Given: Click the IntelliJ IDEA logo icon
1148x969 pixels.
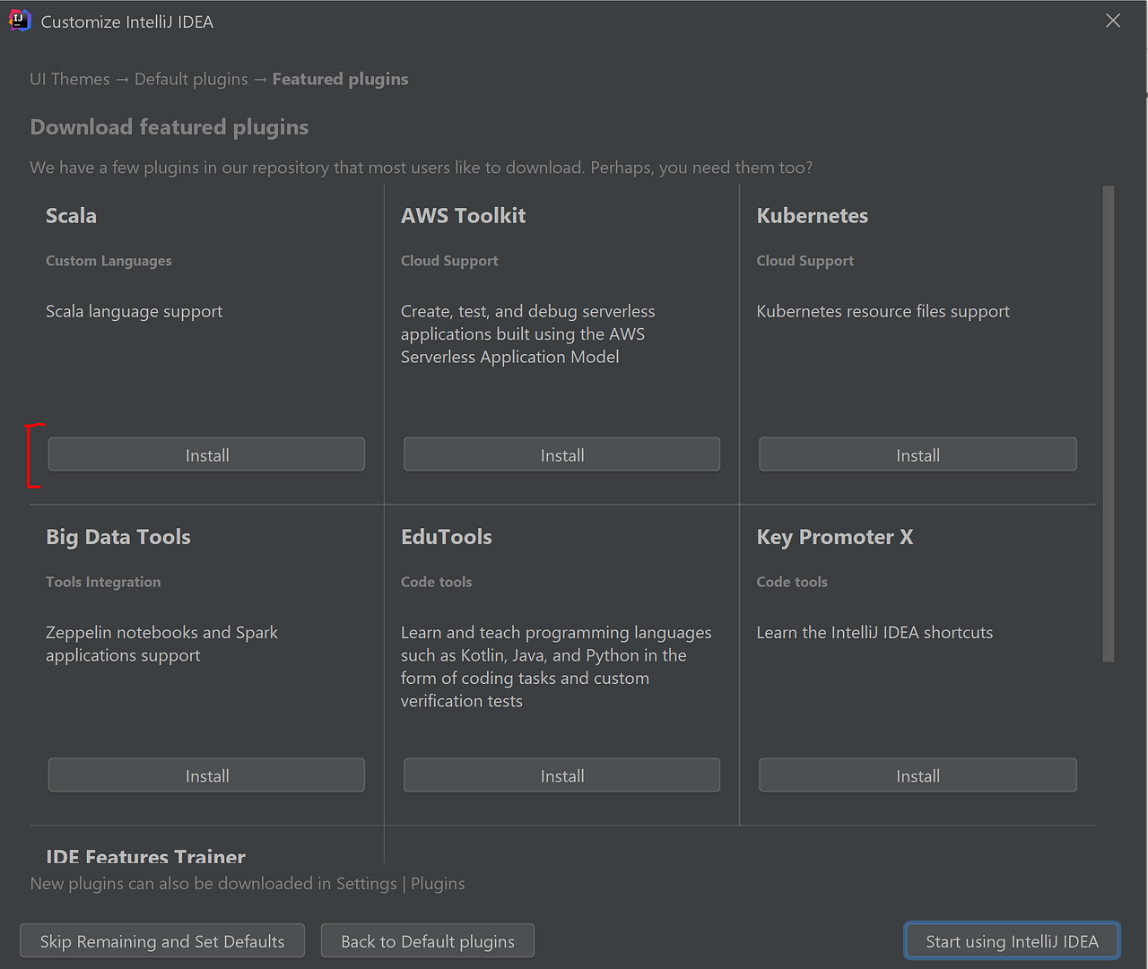Looking at the screenshot, I should pos(19,19).
